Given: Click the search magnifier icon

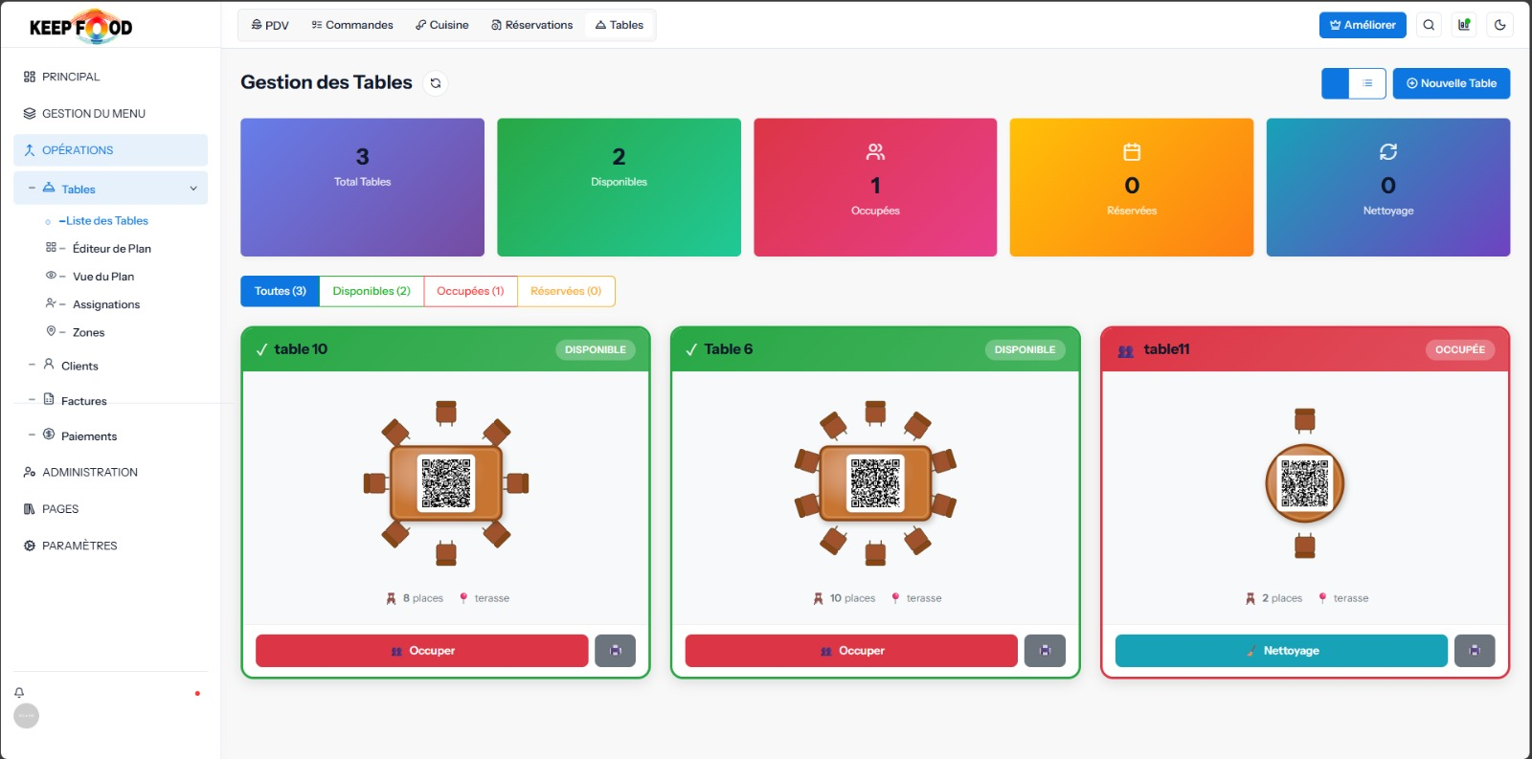Looking at the screenshot, I should click(x=1429, y=25).
